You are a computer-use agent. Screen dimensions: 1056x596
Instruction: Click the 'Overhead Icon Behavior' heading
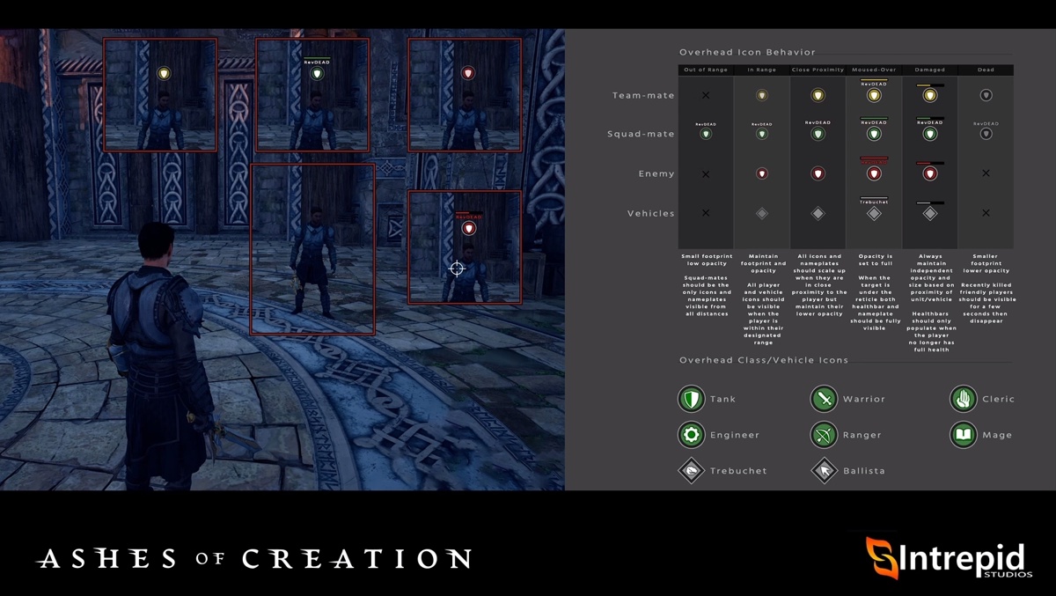tap(747, 53)
